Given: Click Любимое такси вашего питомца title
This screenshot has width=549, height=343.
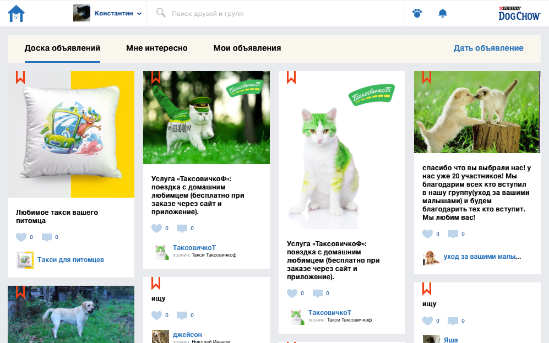Looking at the screenshot, I should (x=57, y=217).
